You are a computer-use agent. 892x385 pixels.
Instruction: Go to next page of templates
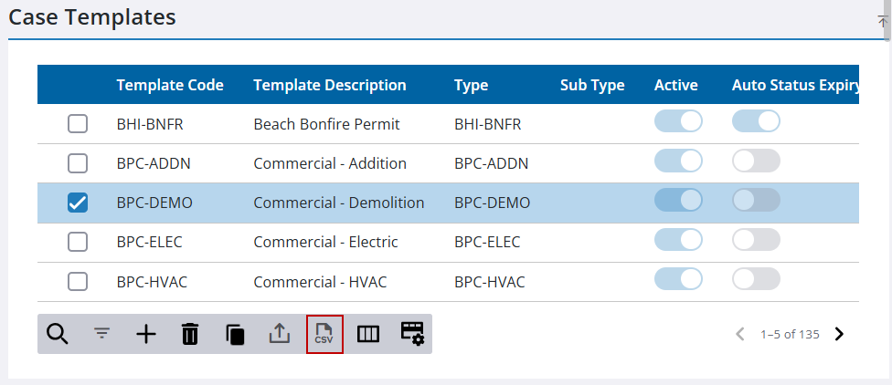click(839, 334)
